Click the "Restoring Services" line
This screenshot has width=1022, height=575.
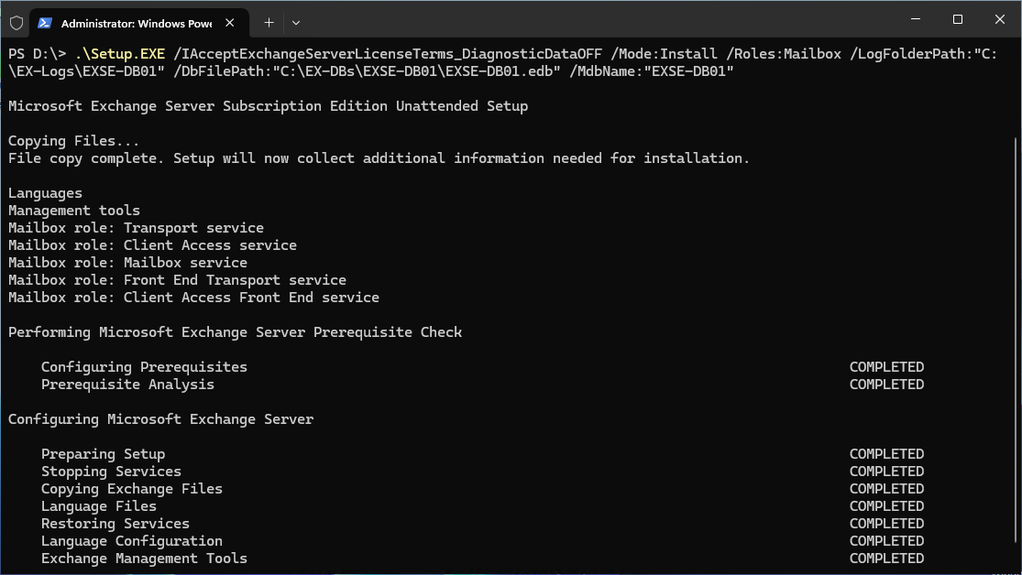(115, 524)
